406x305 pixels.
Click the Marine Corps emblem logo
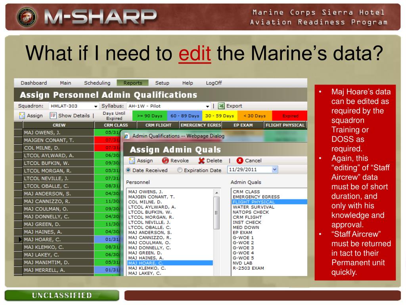pos(27,17)
